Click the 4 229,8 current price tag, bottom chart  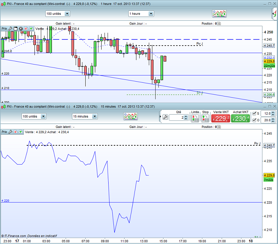click(269, 175)
